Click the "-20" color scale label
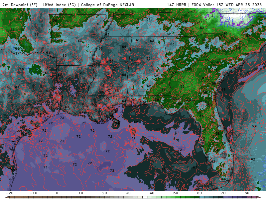The height and width of the screenshot is (199, 266). pos(10,193)
